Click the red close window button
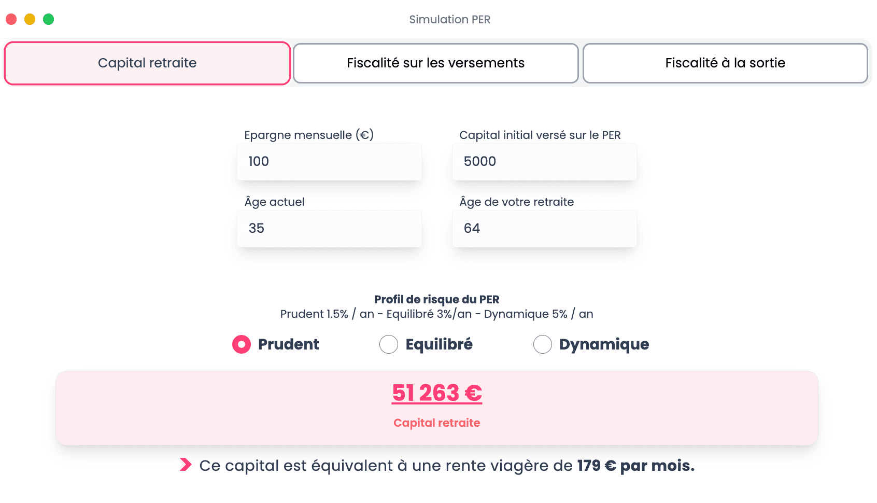The width and height of the screenshot is (877, 503). pos(10,19)
